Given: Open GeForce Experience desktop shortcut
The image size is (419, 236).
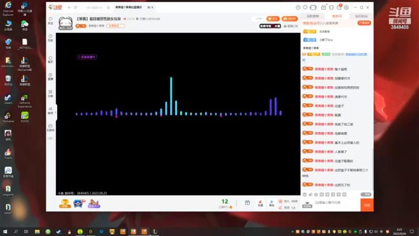Looking at the screenshot, I should coord(25,101).
